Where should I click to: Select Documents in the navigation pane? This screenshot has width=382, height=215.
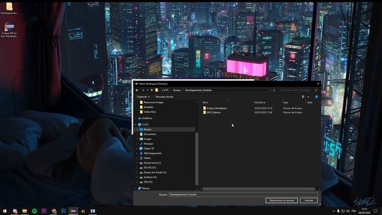[x=147, y=134]
